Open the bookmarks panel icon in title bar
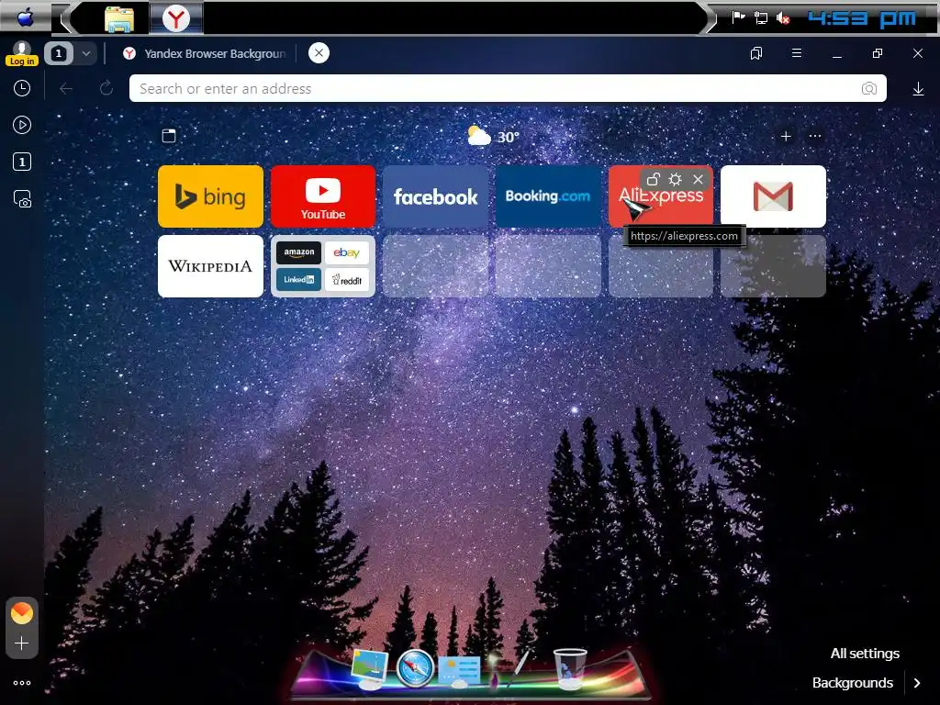Viewport: 940px width, 705px height. click(756, 53)
